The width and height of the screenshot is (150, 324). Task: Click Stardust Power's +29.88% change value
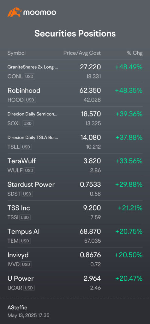click(x=129, y=184)
